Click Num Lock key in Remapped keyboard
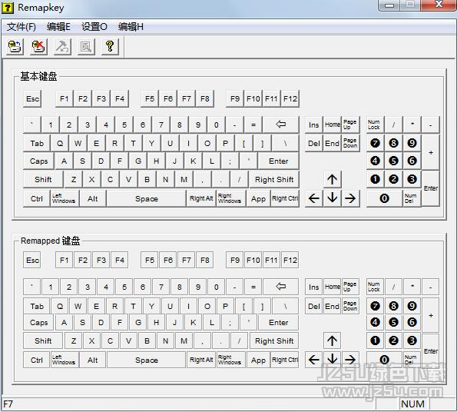Image resolution: width=457 pixels, height=412 pixels. pyautogui.click(x=374, y=287)
